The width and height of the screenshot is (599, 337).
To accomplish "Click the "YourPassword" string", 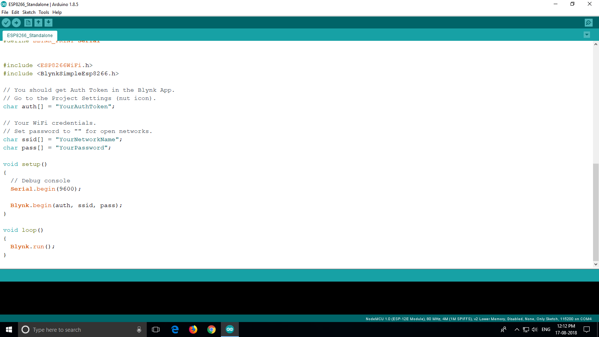I will [81, 148].
